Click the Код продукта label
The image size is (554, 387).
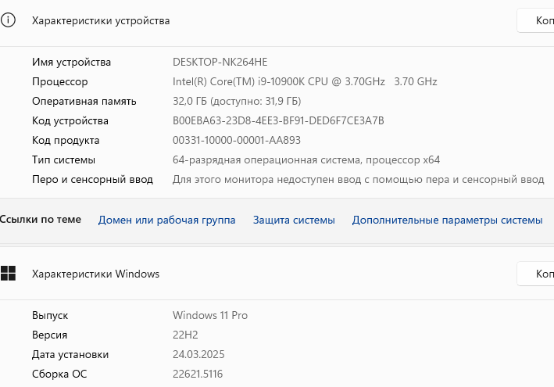click(66, 141)
